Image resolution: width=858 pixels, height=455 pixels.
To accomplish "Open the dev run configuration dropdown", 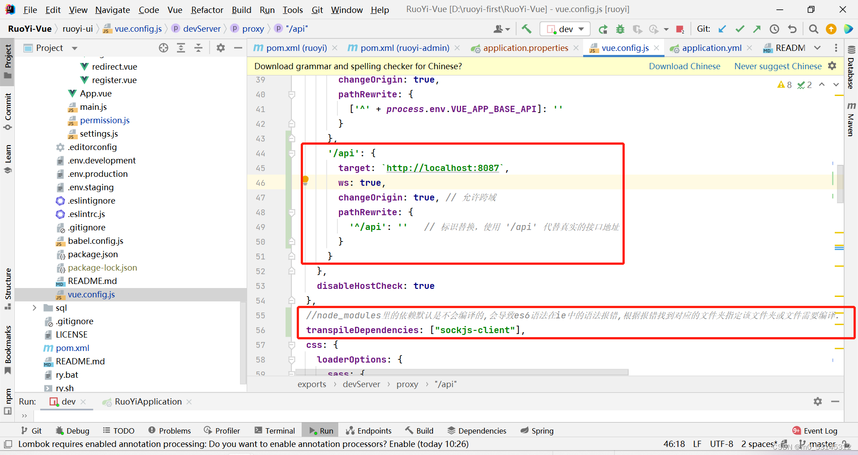I will [x=580, y=29].
